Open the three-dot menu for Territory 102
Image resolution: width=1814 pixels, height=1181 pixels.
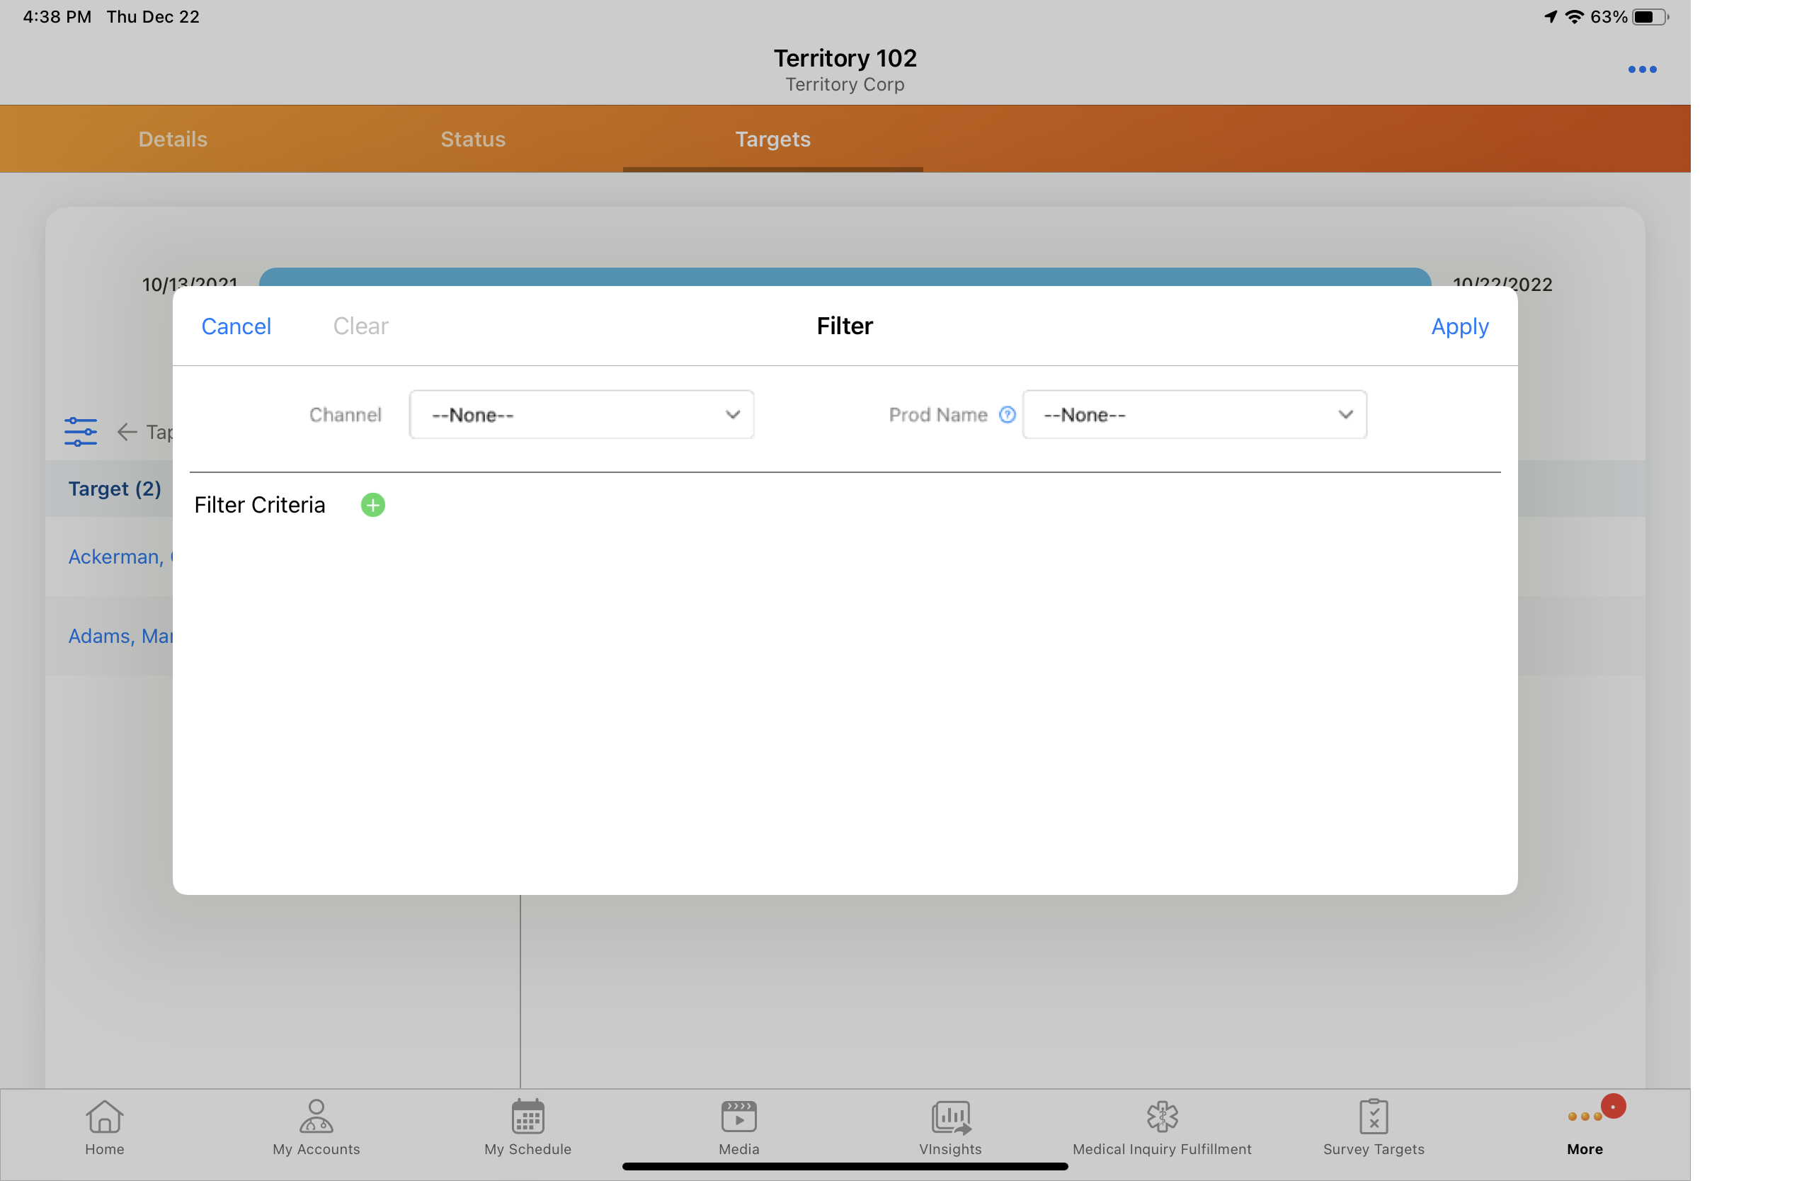click(1642, 69)
